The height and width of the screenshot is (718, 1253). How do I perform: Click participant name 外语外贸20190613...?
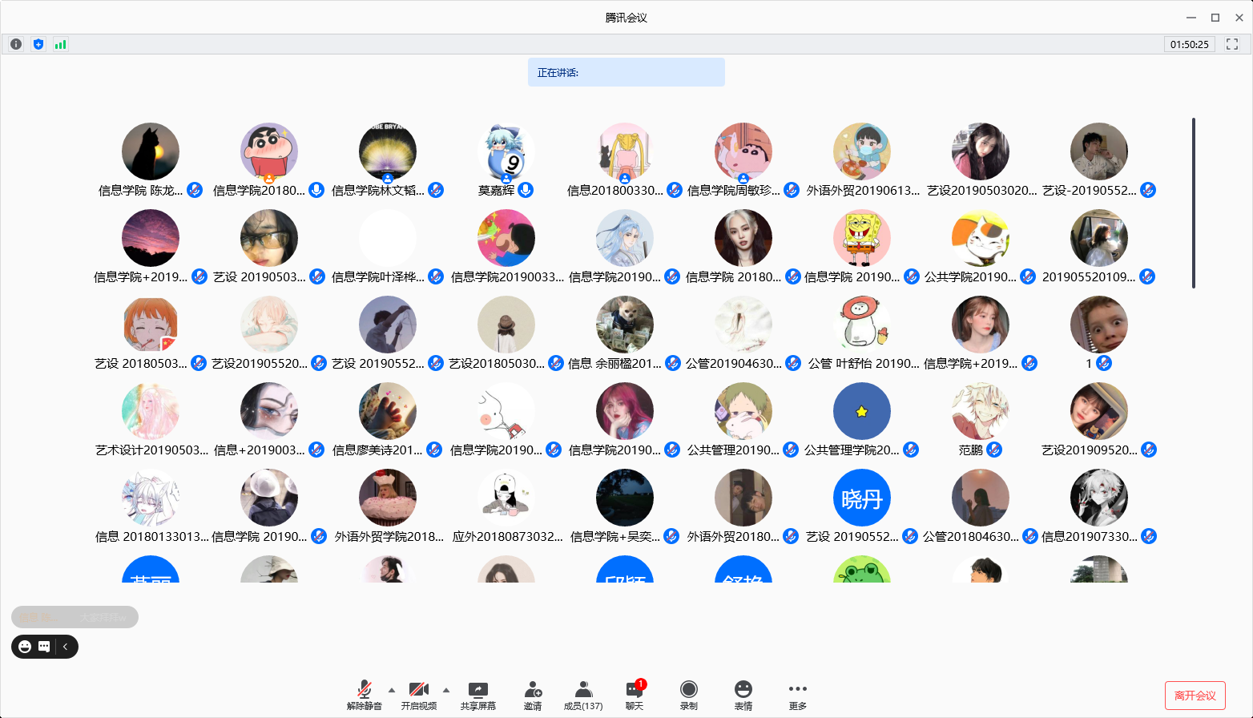[x=863, y=190]
